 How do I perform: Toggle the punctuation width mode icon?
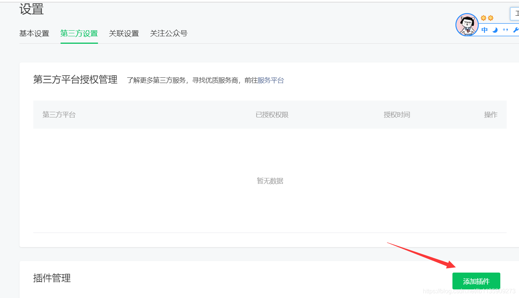(506, 30)
